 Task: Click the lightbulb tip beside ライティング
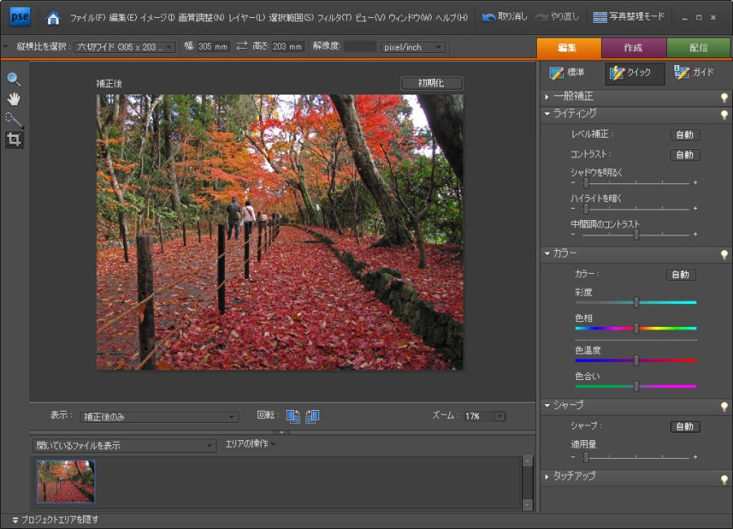point(723,114)
